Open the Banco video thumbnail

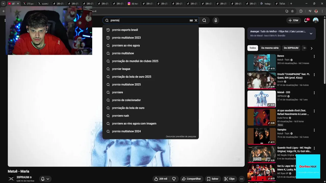[x=262, y=63]
